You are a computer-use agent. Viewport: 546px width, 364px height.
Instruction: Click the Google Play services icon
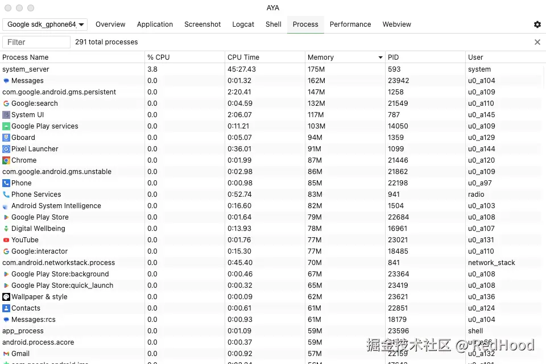coord(6,126)
